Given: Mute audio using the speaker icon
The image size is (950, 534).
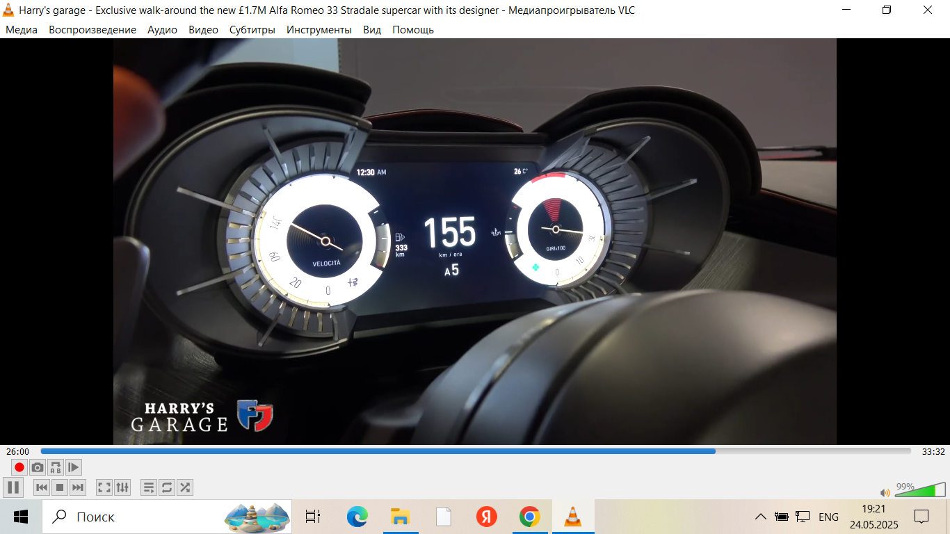Looking at the screenshot, I should click(885, 493).
